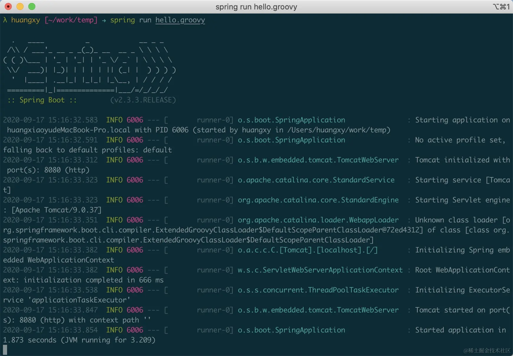Click the underlined hello.groovy file name
The height and width of the screenshot is (356, 513).
tap(180, 20)
